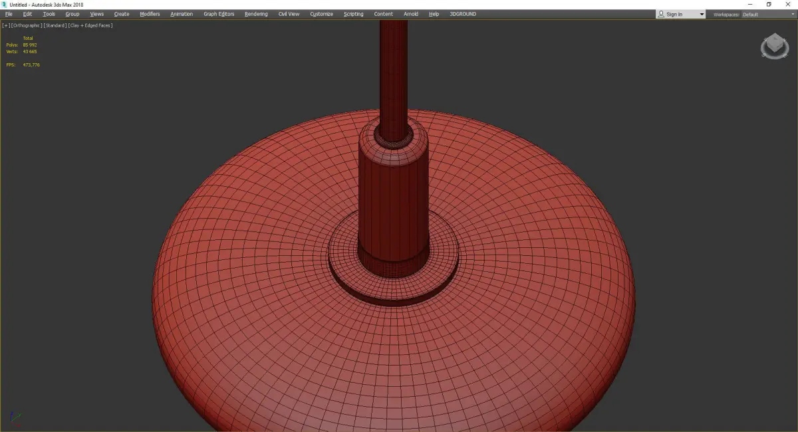Open the Views menu
This screenshot has width=798, height=432.
[x=97, y=14]
